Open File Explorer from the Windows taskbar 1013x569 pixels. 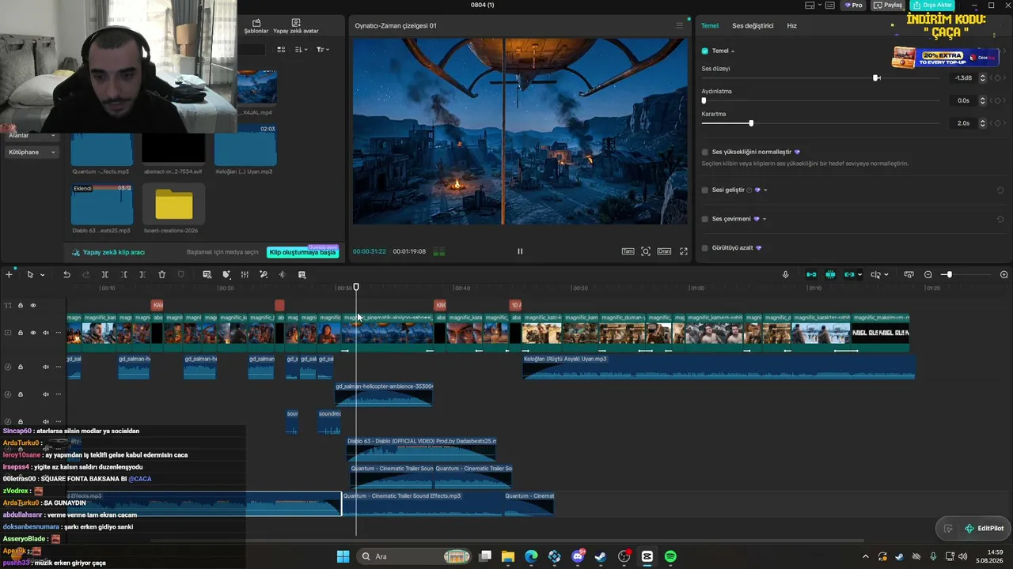pyautogui.click(x=508, y=556)
